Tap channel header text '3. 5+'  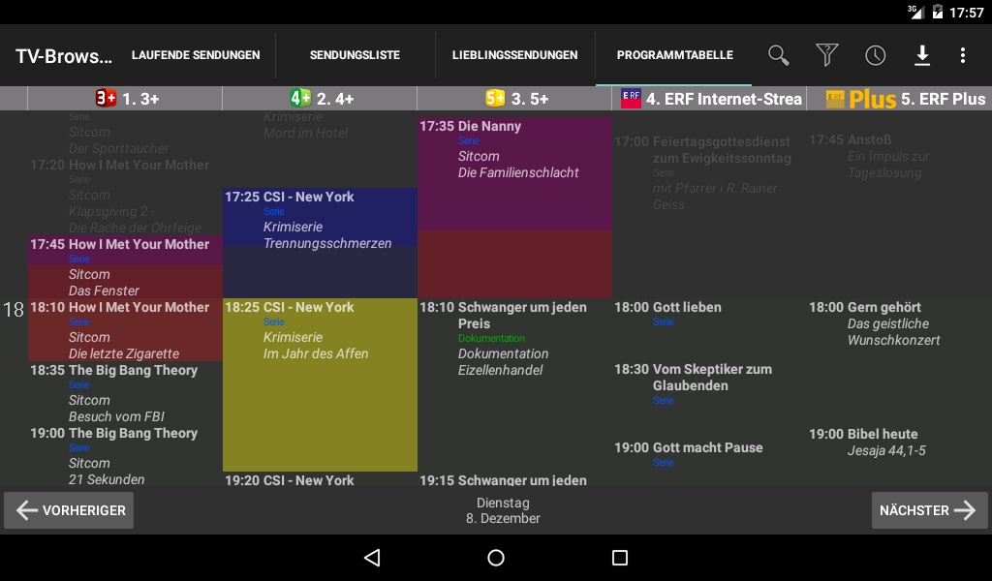[530, 99]
